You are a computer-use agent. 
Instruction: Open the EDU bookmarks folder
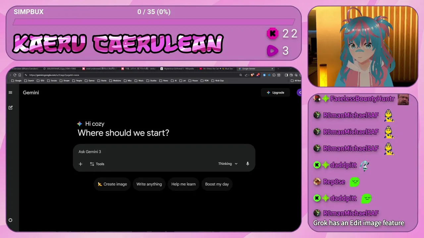coord(40,81)
